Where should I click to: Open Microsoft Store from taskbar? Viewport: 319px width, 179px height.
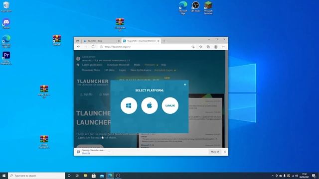tap(94, 176)
